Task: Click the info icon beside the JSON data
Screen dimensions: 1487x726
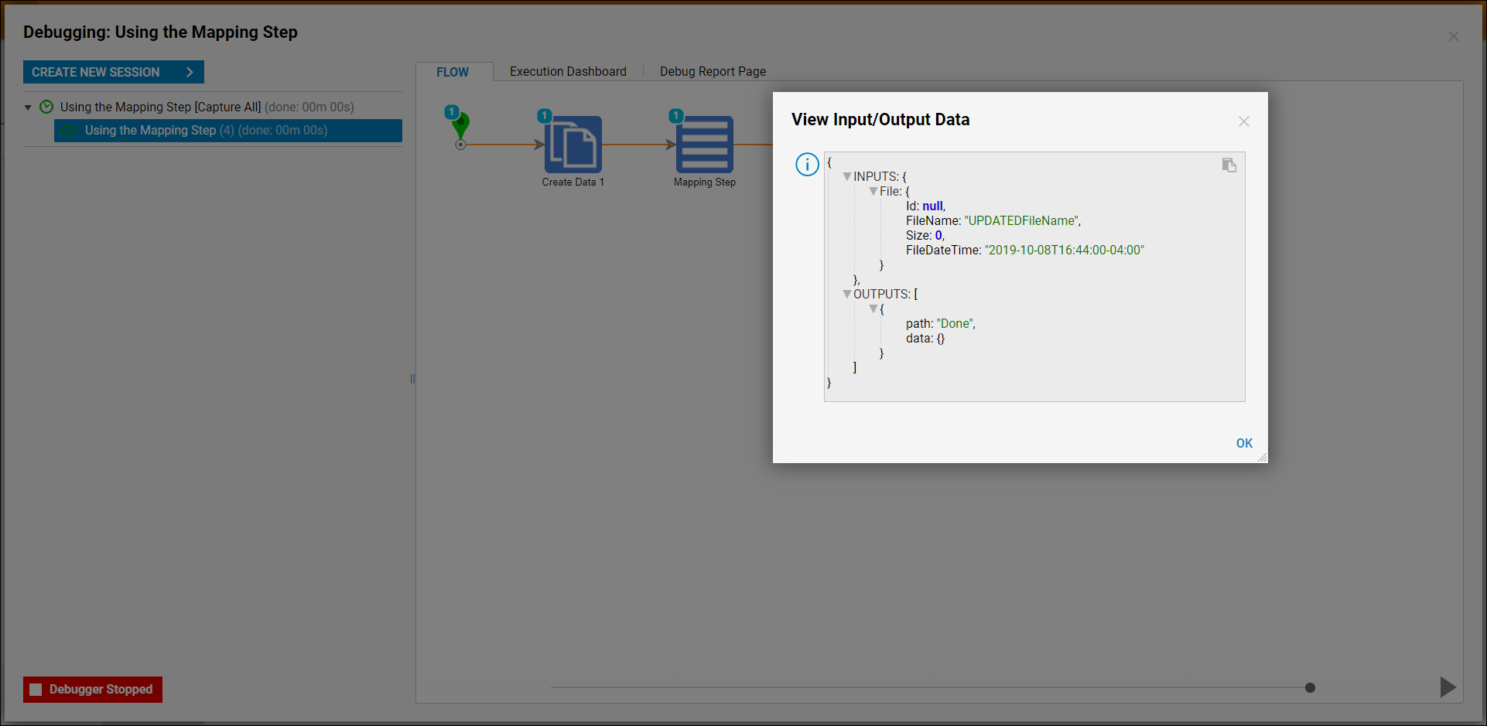Action: pos(807,164)
